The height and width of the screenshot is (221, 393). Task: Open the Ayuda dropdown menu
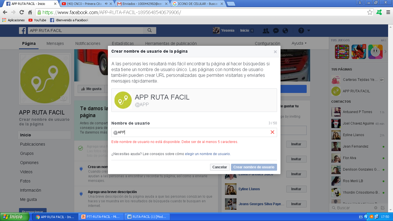coord(299,43)
